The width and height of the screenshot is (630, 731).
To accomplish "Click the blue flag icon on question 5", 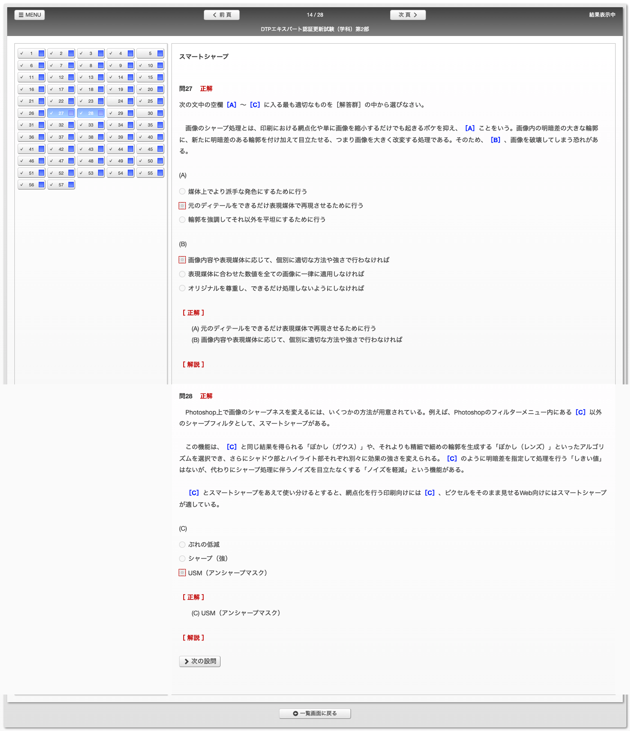I will pyautogui.click(x=160, y=54).
